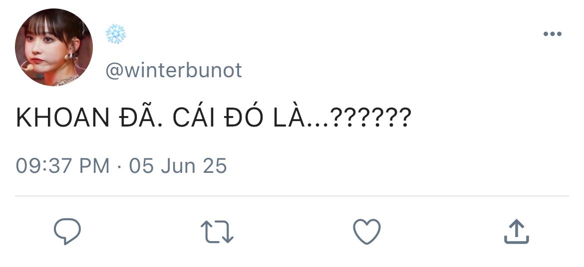Toggle the heart favorite button
The height and width of the screenshot is (267, 584).
coord(367,231)
